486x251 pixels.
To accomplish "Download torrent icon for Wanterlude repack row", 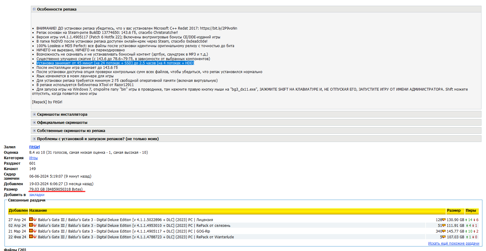I will (31, 237).
